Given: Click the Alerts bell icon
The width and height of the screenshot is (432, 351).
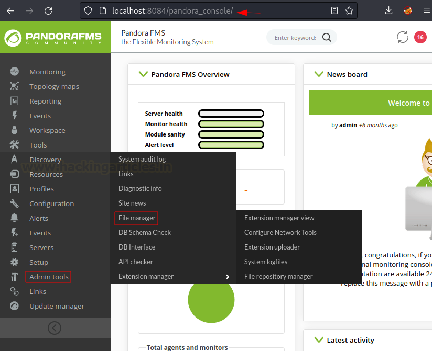Looking at the screenshot, I should click(14, 218).
